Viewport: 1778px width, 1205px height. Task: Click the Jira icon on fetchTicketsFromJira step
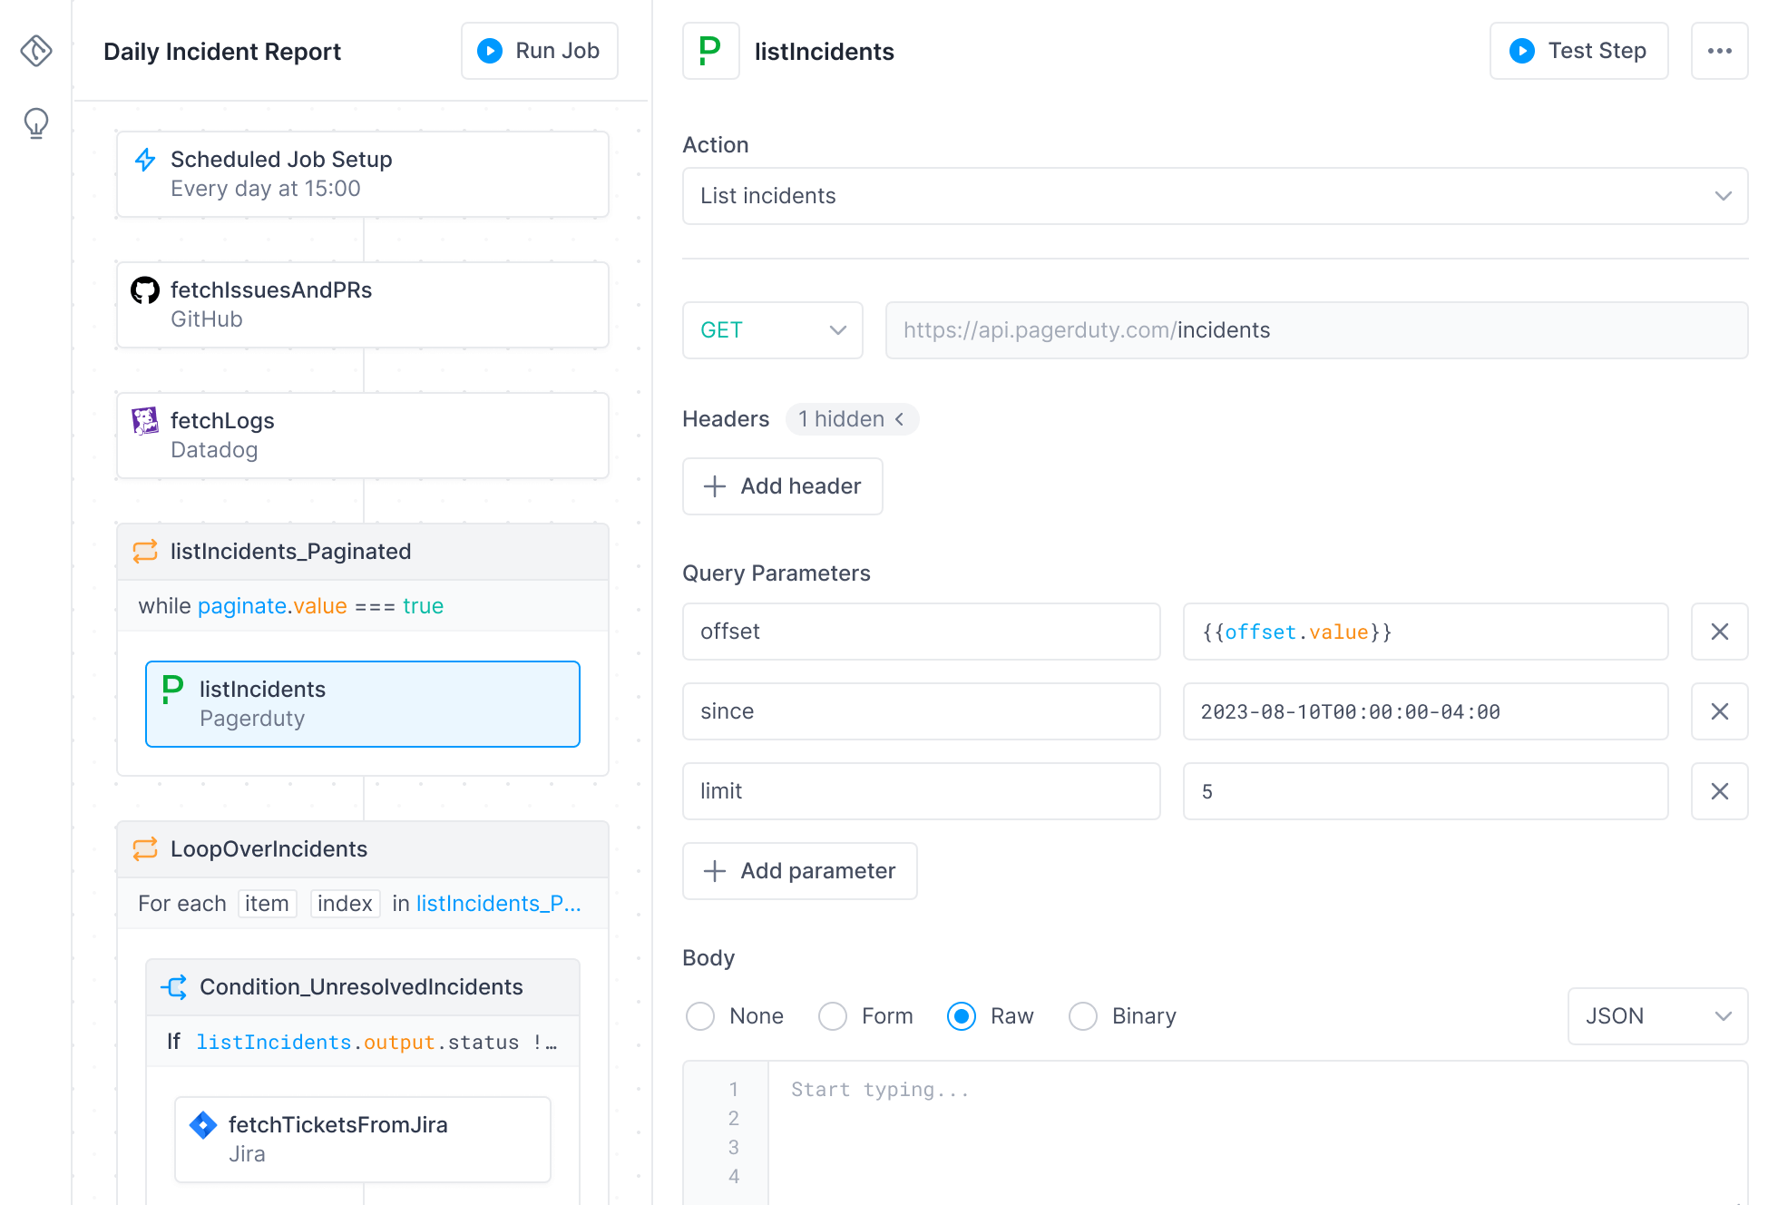[x=203, y=1125]
